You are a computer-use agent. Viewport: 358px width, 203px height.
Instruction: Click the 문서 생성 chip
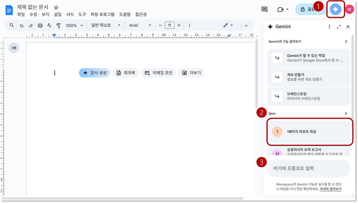[95, 73]
